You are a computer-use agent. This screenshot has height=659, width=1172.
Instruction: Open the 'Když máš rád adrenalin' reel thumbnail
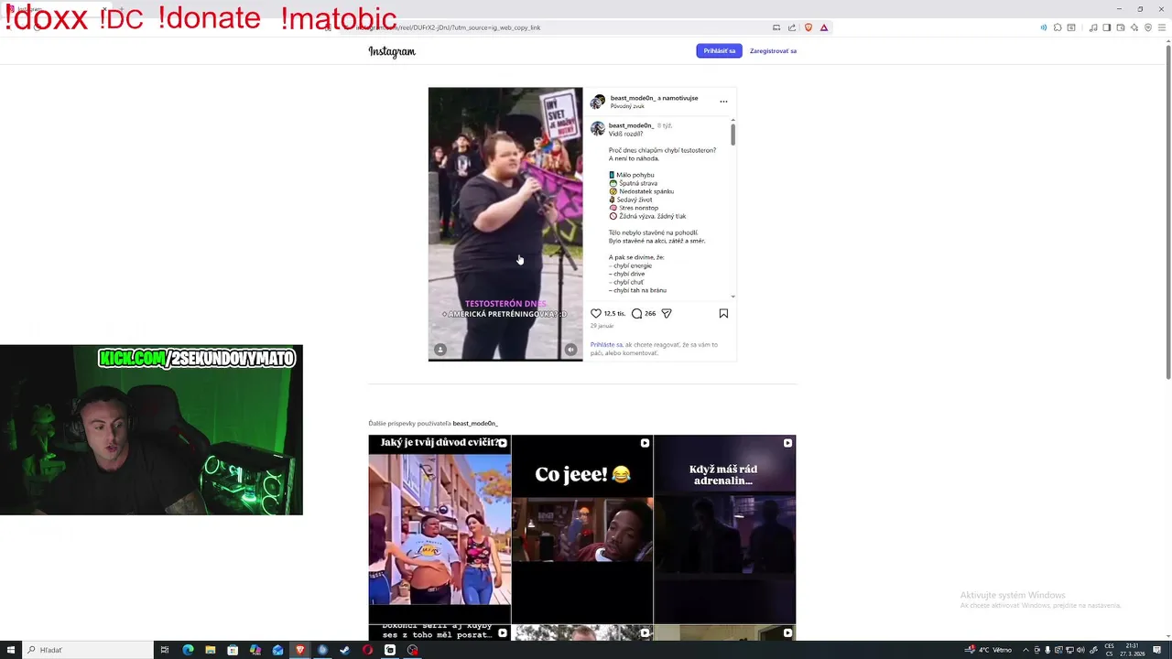724,528
